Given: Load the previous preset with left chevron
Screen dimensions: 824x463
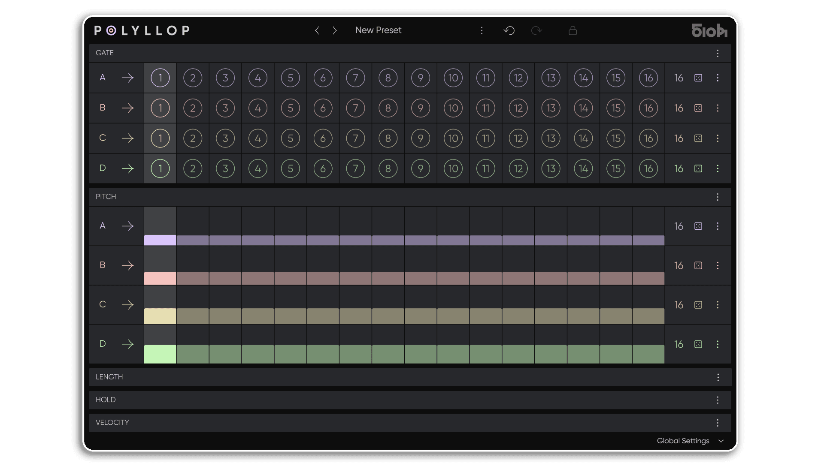Looking at the screenshot, I should (317, 30).
